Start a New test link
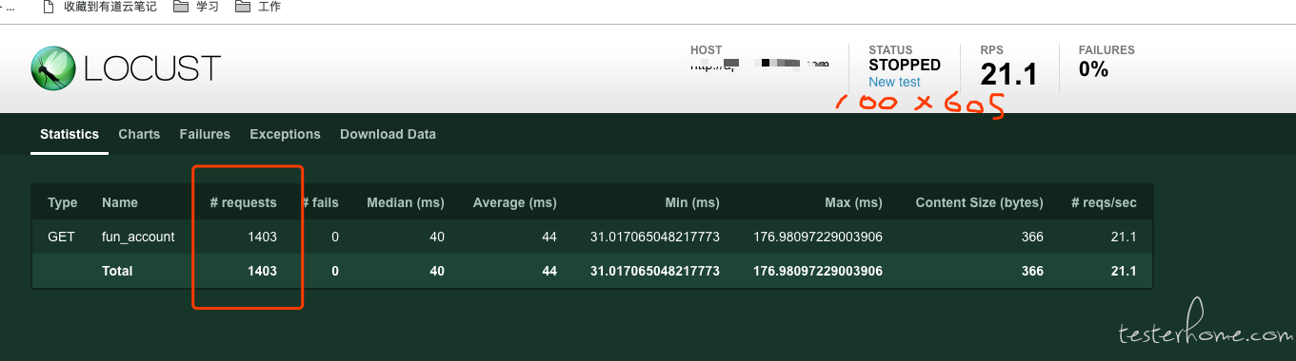Screen dimensions: 1296x361 pyautogui.click(x=894, y=83)
